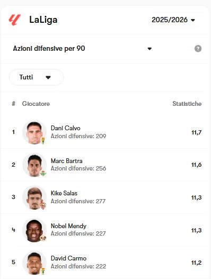
Task: Click the Betis club badge on Bartra
Action: [x=43, y=173]
